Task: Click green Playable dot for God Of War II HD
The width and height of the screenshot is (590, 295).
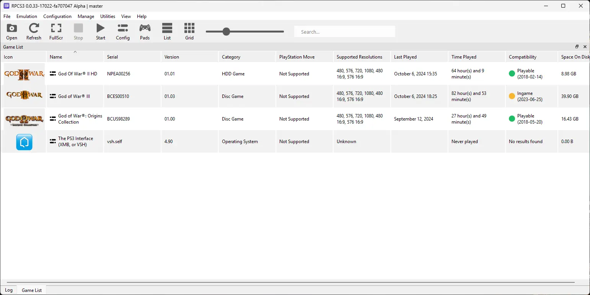Action: coord(512,74)
